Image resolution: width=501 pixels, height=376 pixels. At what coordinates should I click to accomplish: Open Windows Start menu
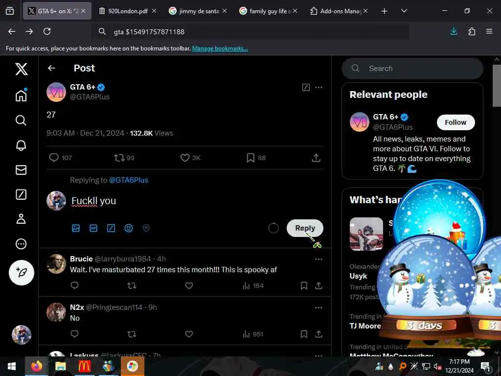pos(12,366)
